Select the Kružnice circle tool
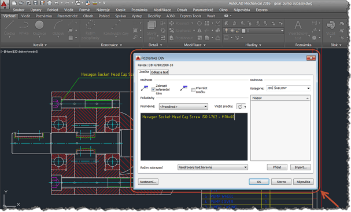The image size is (351, 212). (39, 28)
